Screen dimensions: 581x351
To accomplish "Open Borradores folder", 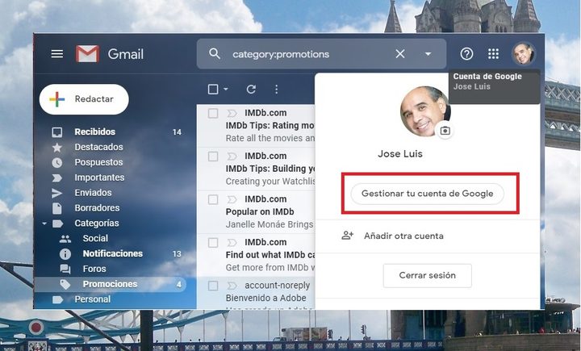I will (x=97, y=208).
